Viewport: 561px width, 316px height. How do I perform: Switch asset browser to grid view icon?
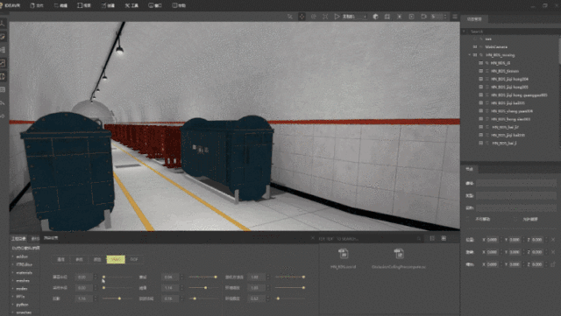tap(444, 238)
